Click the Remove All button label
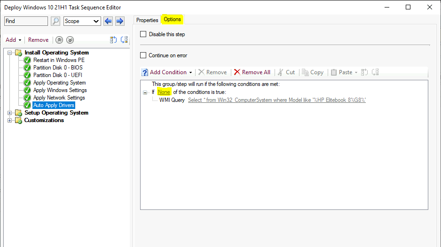The image size is (441, 247). tap(256, 72)
